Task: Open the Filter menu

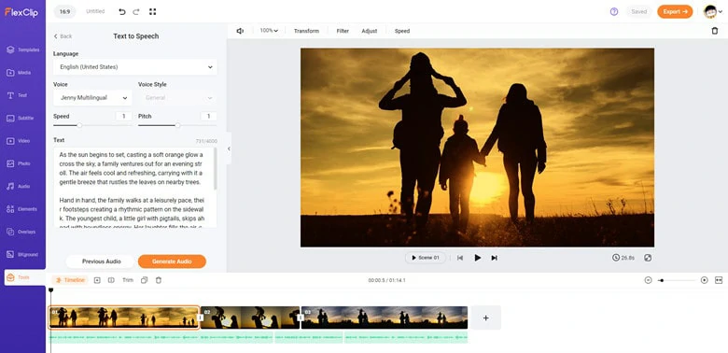Action: tap(343, 31)
